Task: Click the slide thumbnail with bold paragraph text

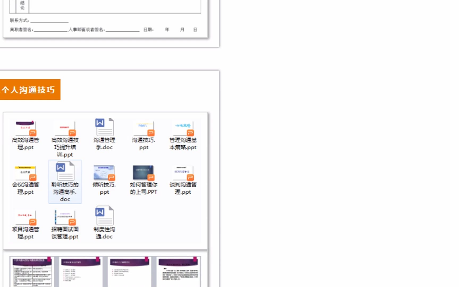Action: pos(178,272)
